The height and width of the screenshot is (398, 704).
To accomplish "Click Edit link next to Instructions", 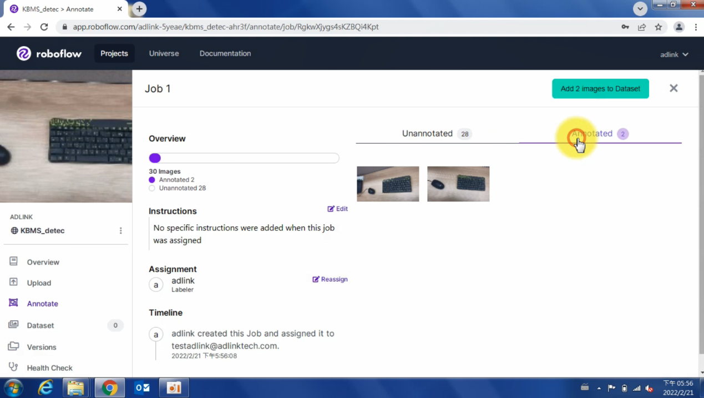I will pos(337,209).
